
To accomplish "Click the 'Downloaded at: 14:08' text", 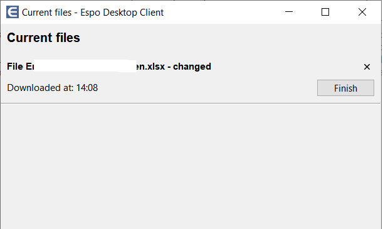I will click(53, 88).
